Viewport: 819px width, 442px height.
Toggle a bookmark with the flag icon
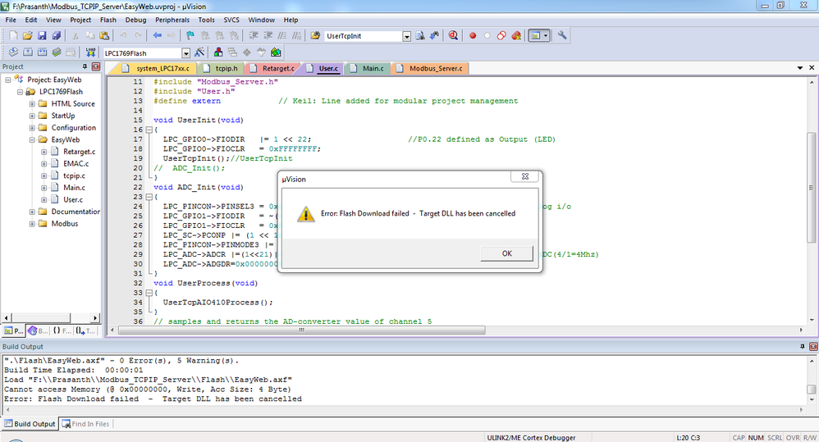pyautogui.click(x=190, y=35)
